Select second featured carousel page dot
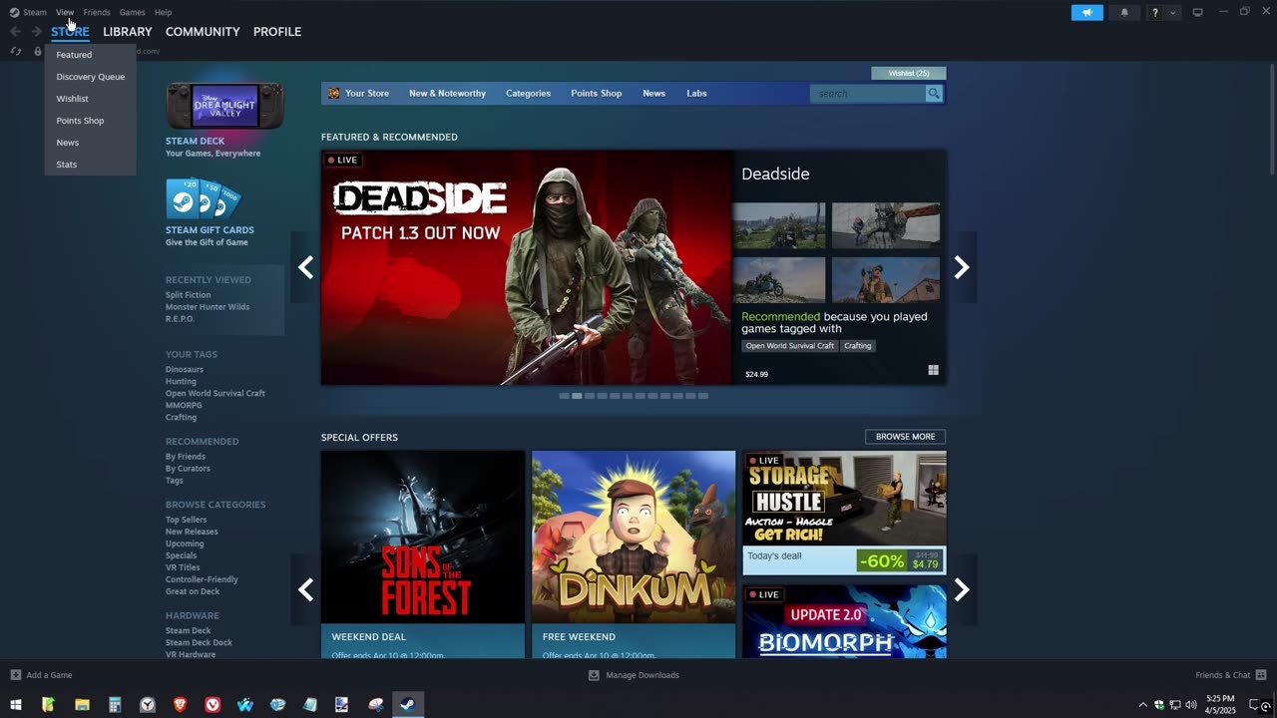This screenshot has height=718, width=1277. pyautogui.click(x=577, y=396)
